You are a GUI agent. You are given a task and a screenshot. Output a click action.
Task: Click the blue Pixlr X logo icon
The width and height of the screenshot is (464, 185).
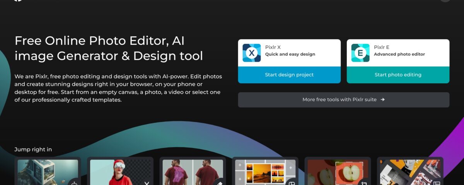252,53
